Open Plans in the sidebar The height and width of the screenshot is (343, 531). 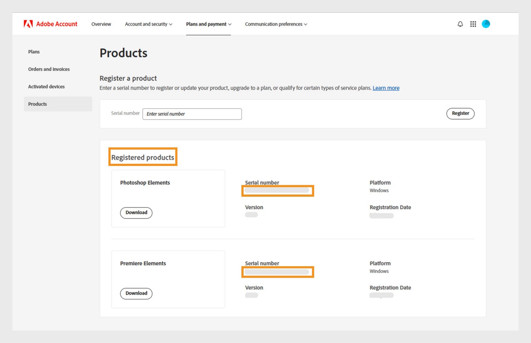tap(34, 52)
